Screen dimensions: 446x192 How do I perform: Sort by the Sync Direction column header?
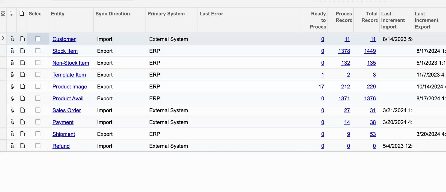113,14
